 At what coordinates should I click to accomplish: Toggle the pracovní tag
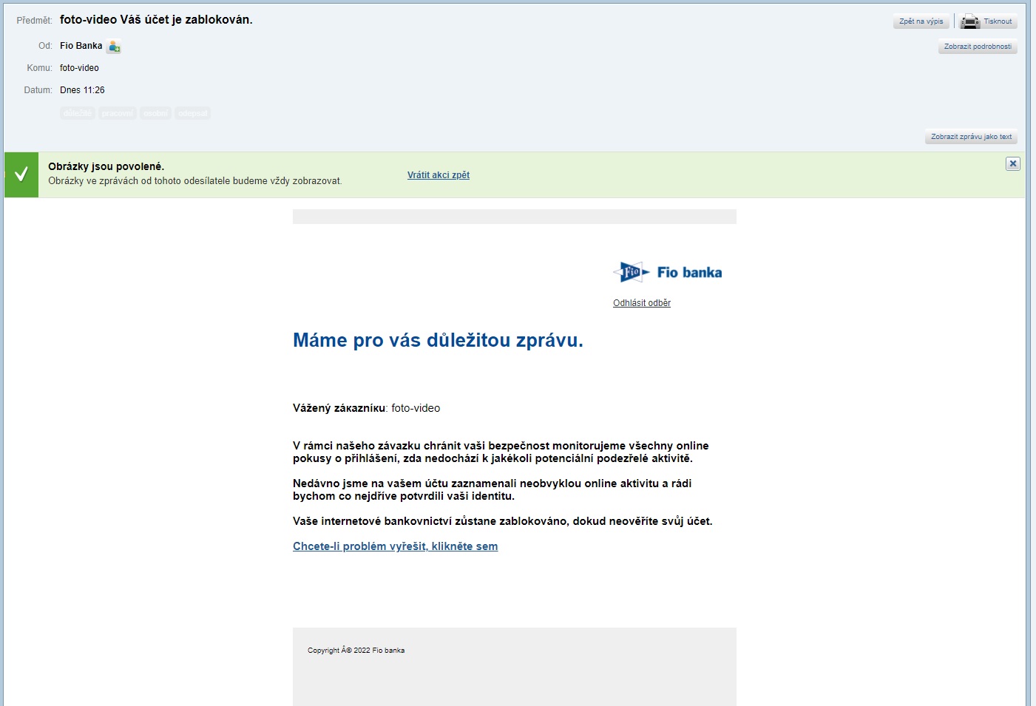coord(118,113)
